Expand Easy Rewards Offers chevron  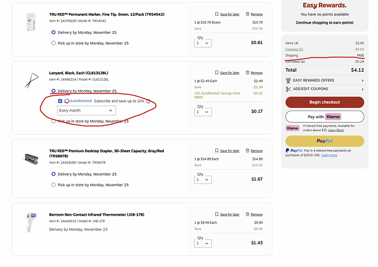[362, 80]
